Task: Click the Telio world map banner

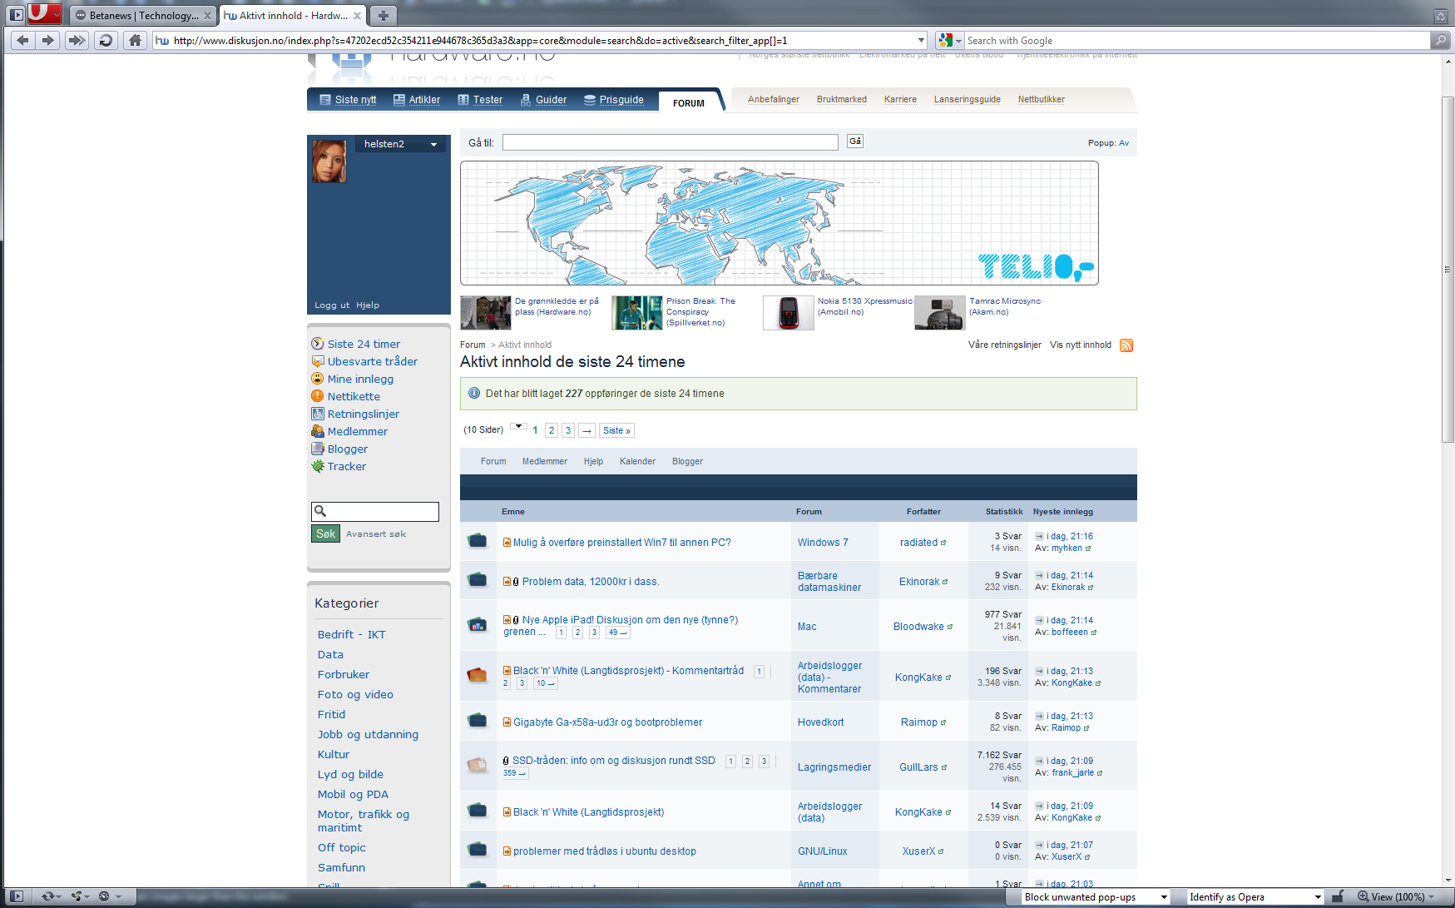Action: tap(779, 223)
